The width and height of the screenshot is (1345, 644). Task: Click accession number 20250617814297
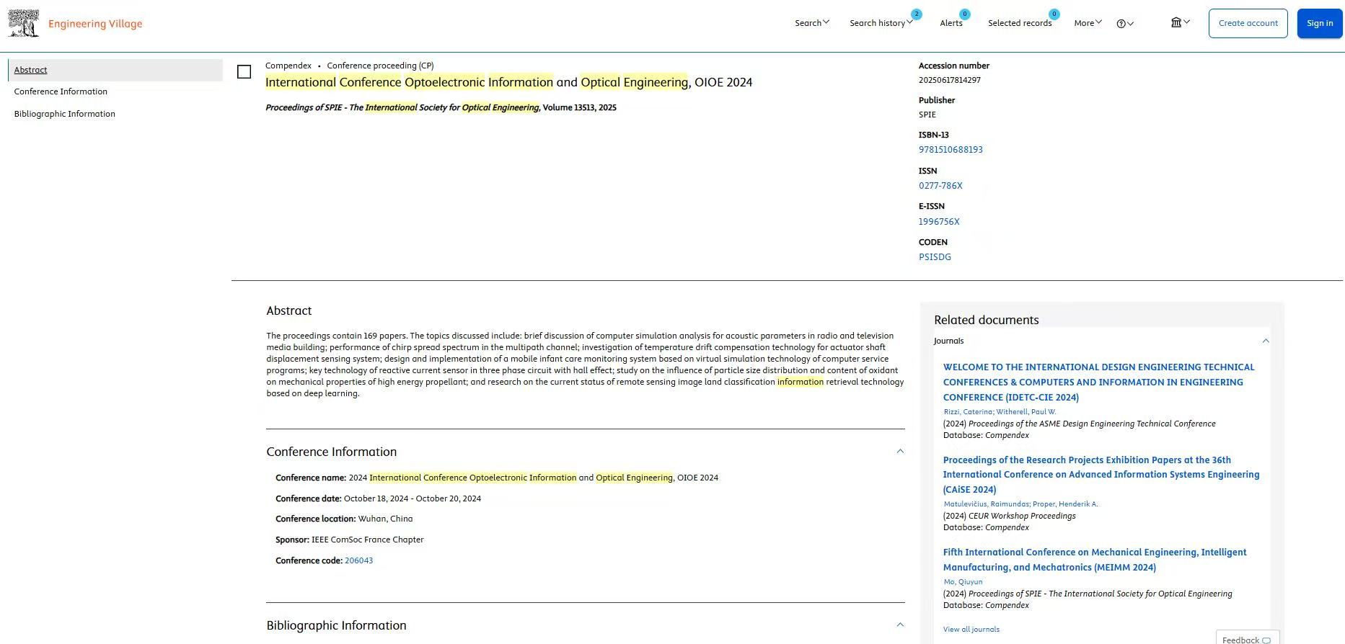949,80
